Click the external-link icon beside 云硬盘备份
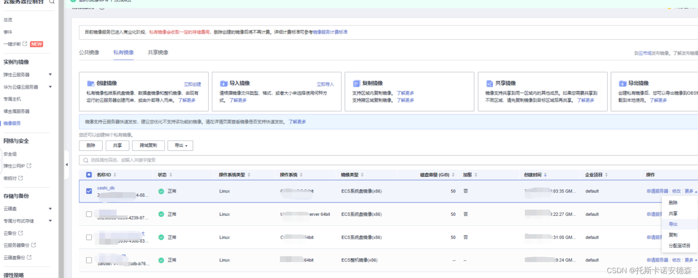Viewport: 698px width, 278px height. (x=29, y=257)
